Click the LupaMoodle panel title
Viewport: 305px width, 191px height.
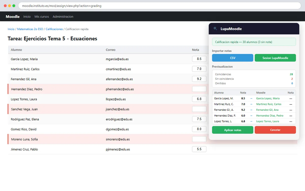tap(231, 29)
